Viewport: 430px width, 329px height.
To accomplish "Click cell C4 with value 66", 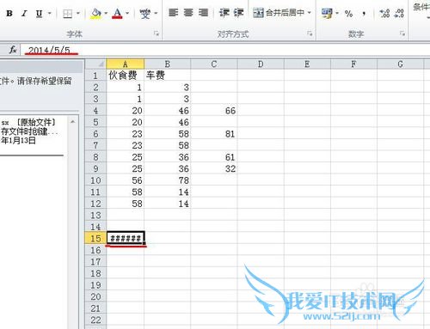I will point(214,111).
